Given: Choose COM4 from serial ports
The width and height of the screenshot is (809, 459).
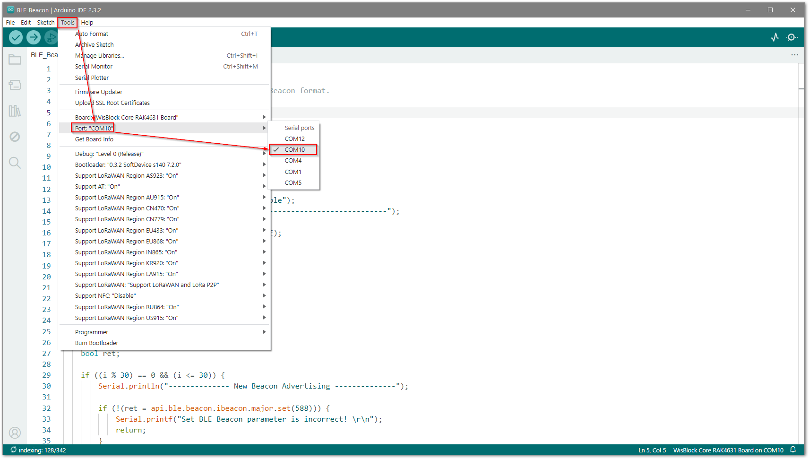Looking at the screenshot, I should 293,161.
